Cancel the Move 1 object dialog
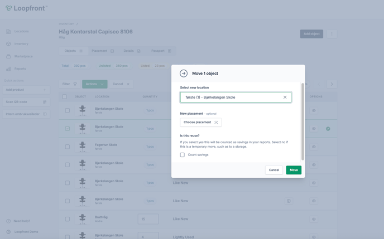 pyautogui.click(x=273, y=170)
